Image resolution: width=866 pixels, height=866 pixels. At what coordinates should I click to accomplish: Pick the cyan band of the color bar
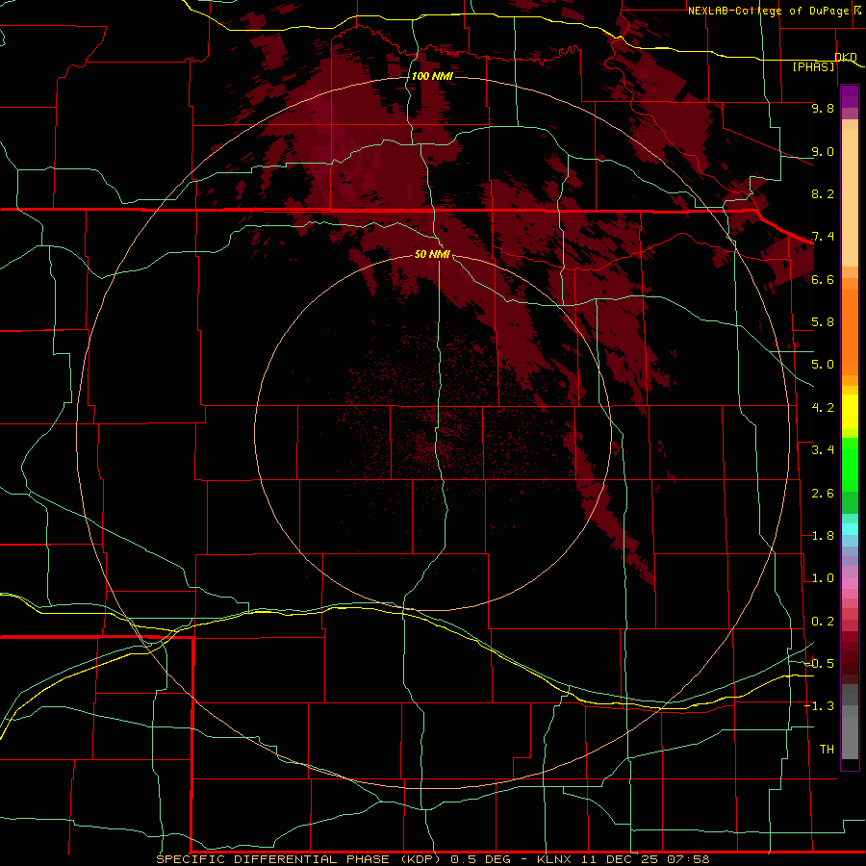[x=850, y=529]
